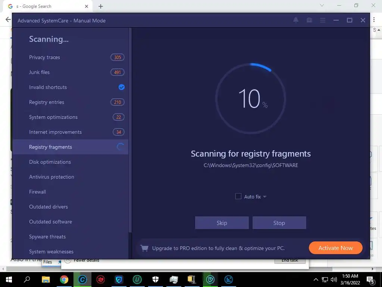Open the green IObit Uninstaller taskbar icon
Image resolution: width=382 pixels, height=287 pixels.
[x=137, y=280]
